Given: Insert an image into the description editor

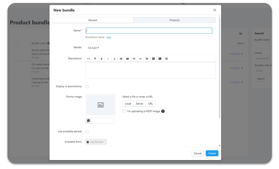Looking at the screenshot, I should [x=160, y=59].
